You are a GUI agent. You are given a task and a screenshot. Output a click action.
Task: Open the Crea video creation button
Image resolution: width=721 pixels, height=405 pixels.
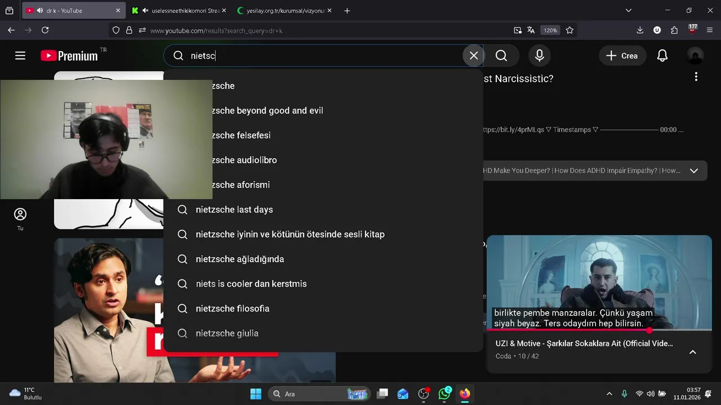pyautogui.click(x=622, y=56)
